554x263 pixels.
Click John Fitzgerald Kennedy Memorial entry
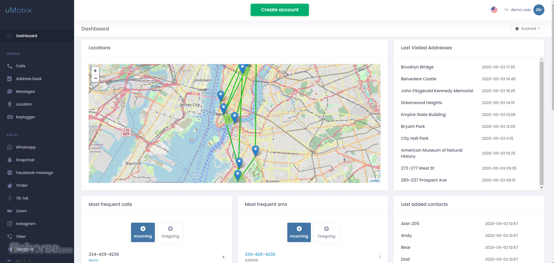437,91
